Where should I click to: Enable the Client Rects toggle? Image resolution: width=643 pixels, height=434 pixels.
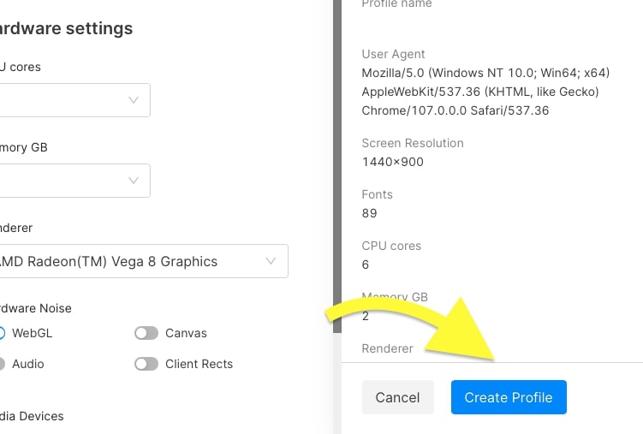click(x=146, y=364)
